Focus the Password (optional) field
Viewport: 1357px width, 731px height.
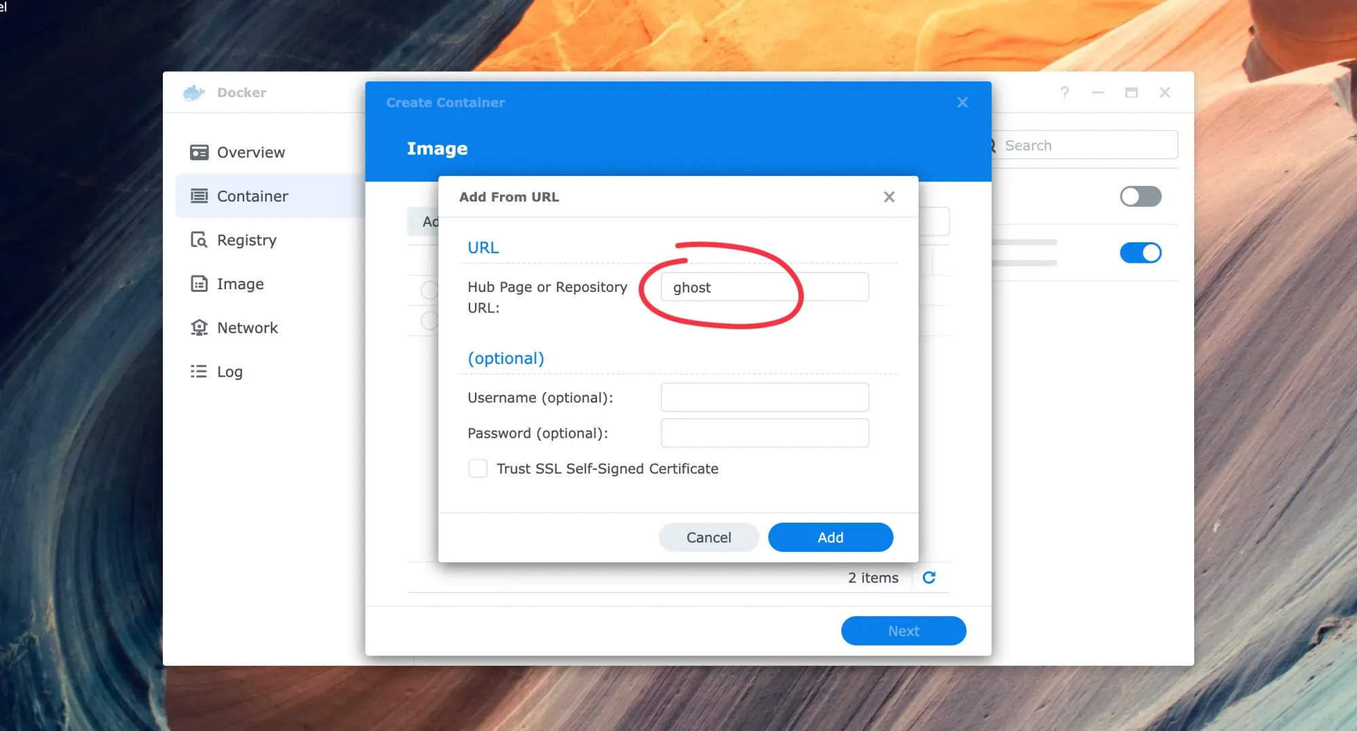(x=765, y=433)
